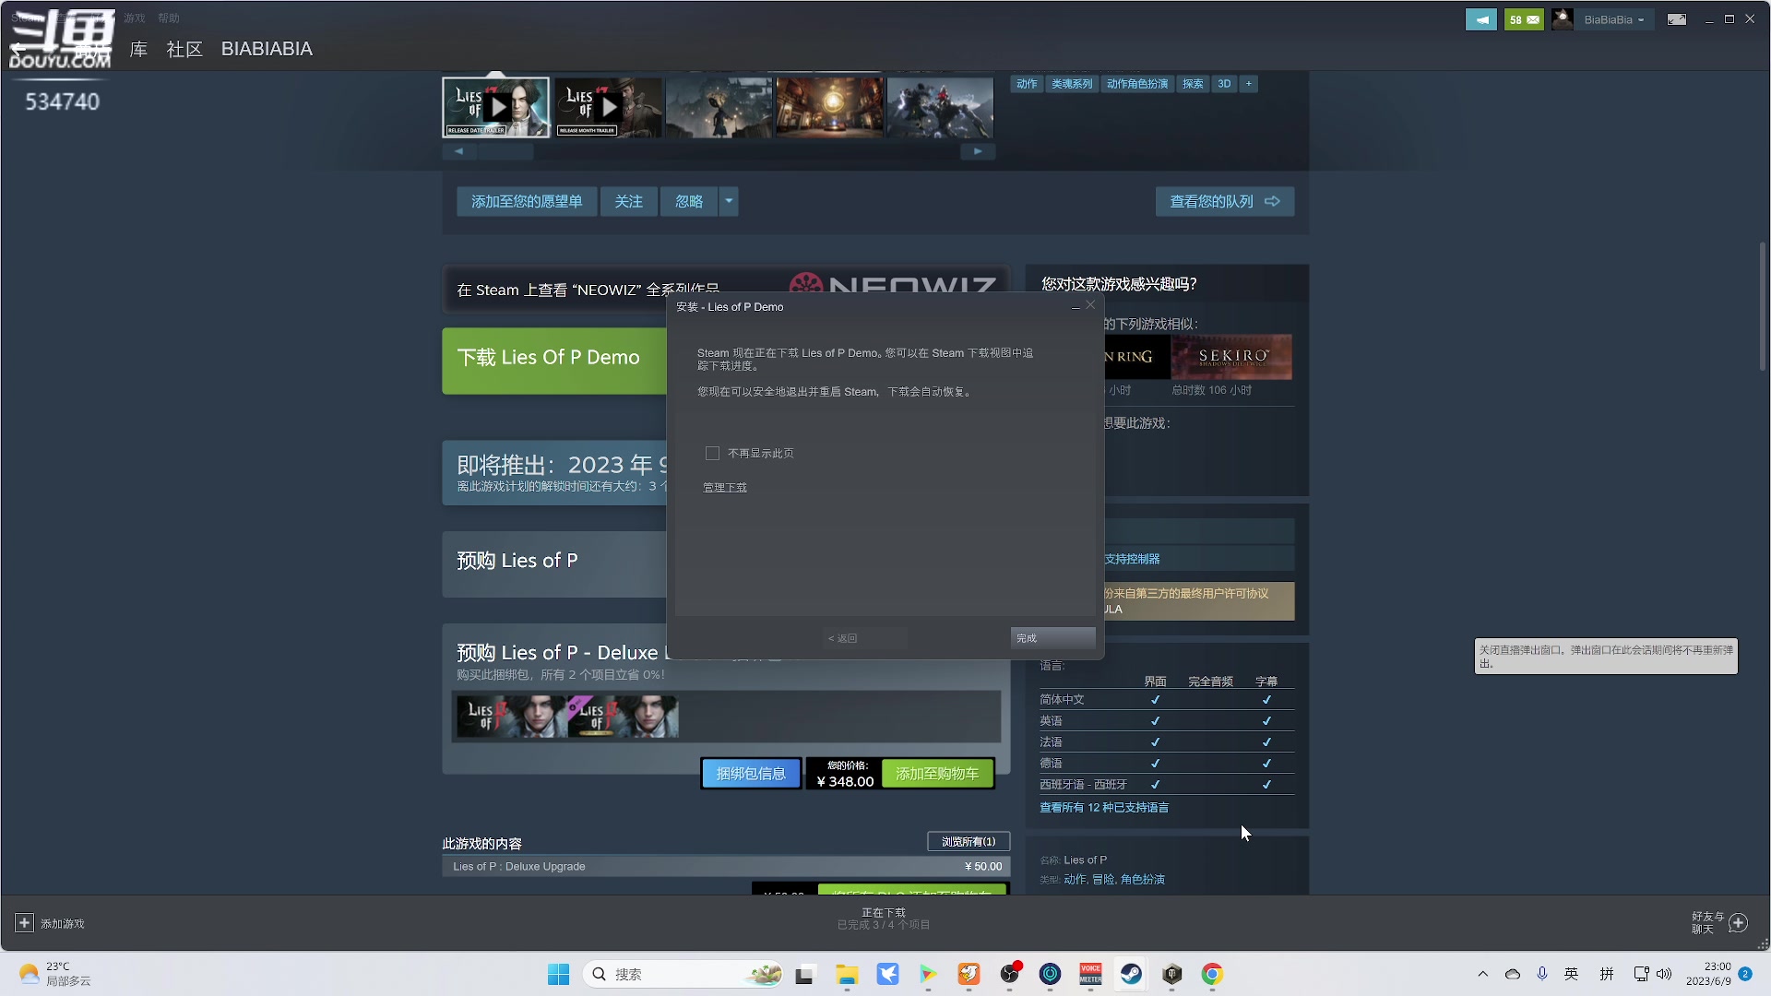This screenshot has width=1771, height=996.
Task: Click the BiaBiaBia profile avatar
Action: pos(1563,19)
